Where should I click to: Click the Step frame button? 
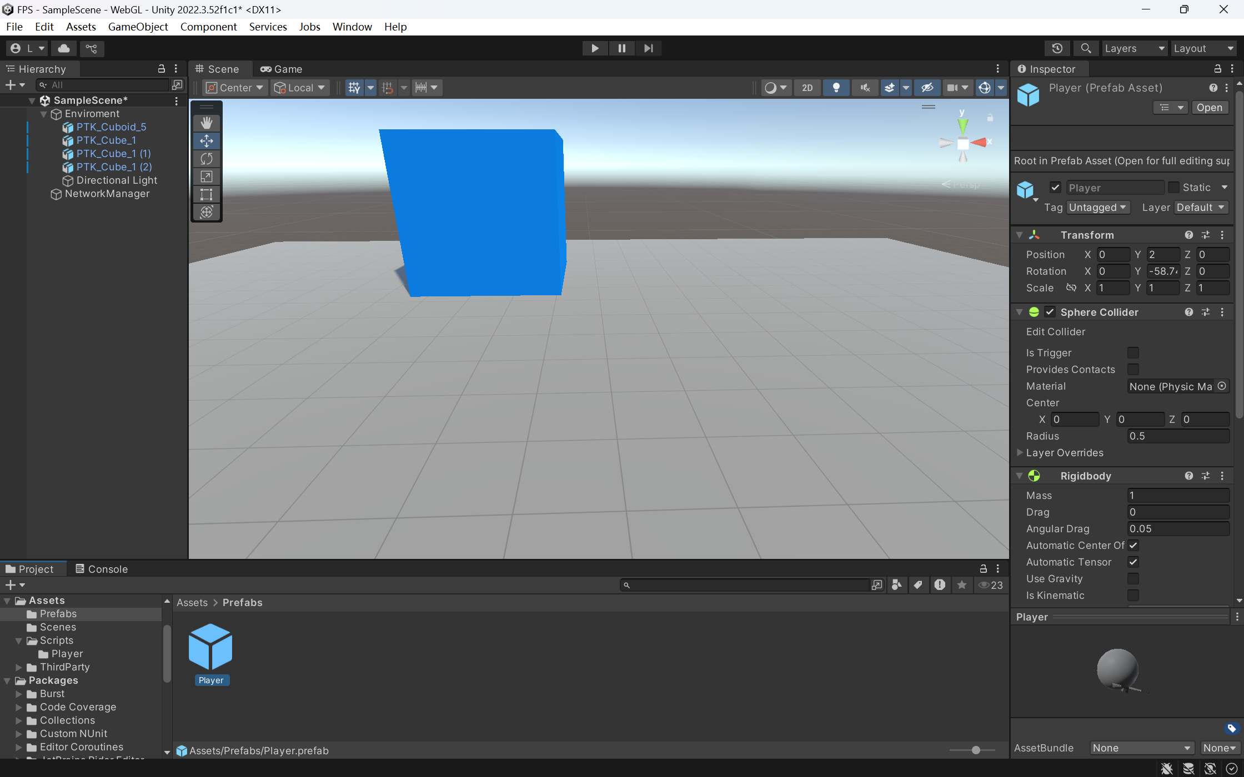648,48
